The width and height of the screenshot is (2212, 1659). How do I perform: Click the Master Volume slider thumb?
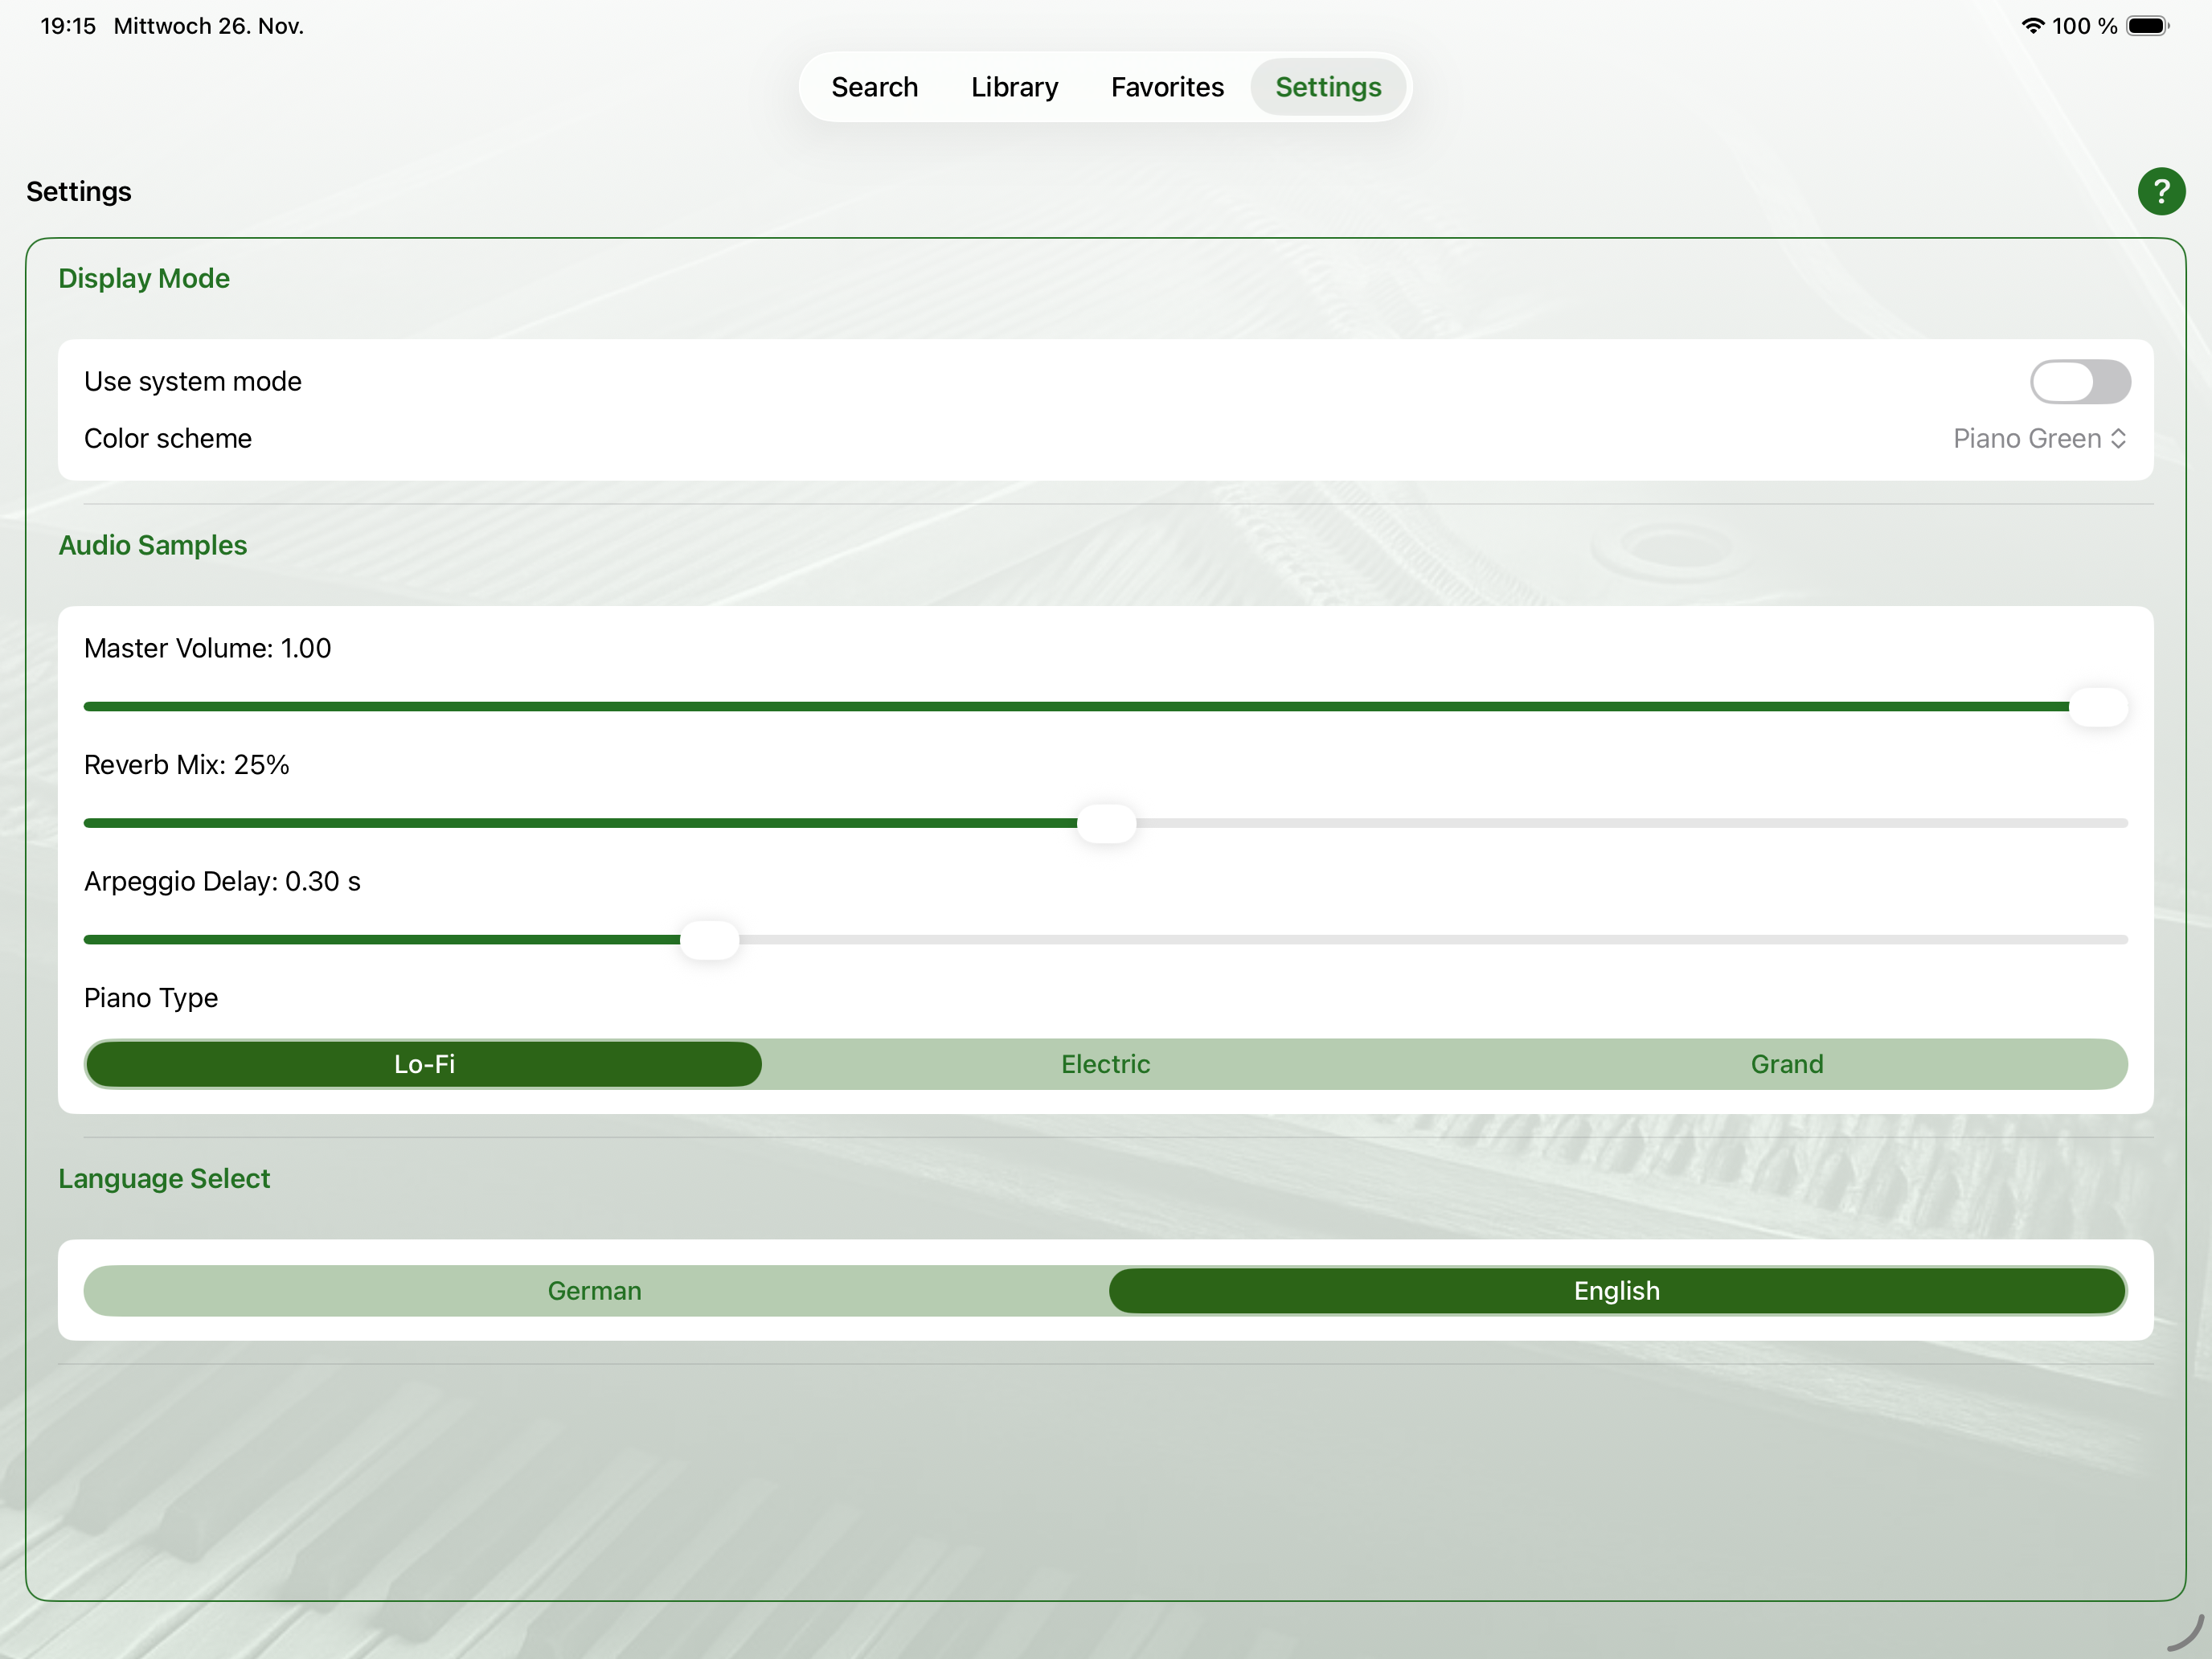coord(2098,707)
